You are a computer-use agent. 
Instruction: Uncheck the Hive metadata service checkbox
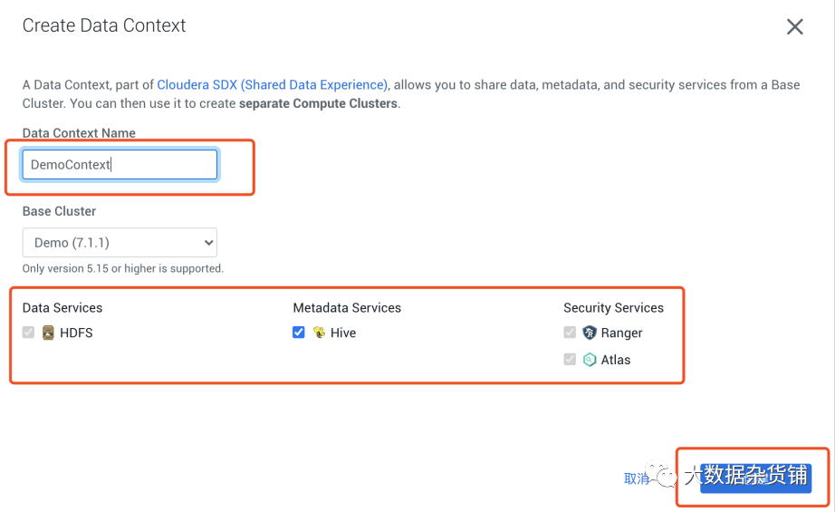point(299,333)
